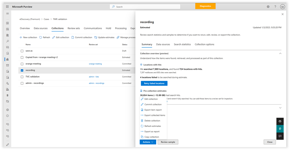Click the Refresh estimates circular icon

[x=142, y=126]
